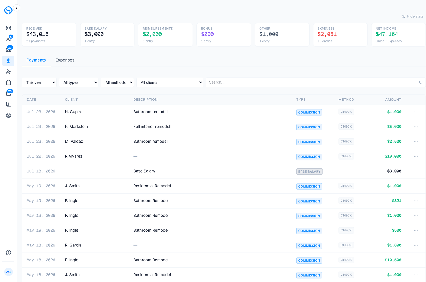The width and height of the screenshot is (426, 282).
Task: Click client name R.Alvarez
Action: coord(73,156)
